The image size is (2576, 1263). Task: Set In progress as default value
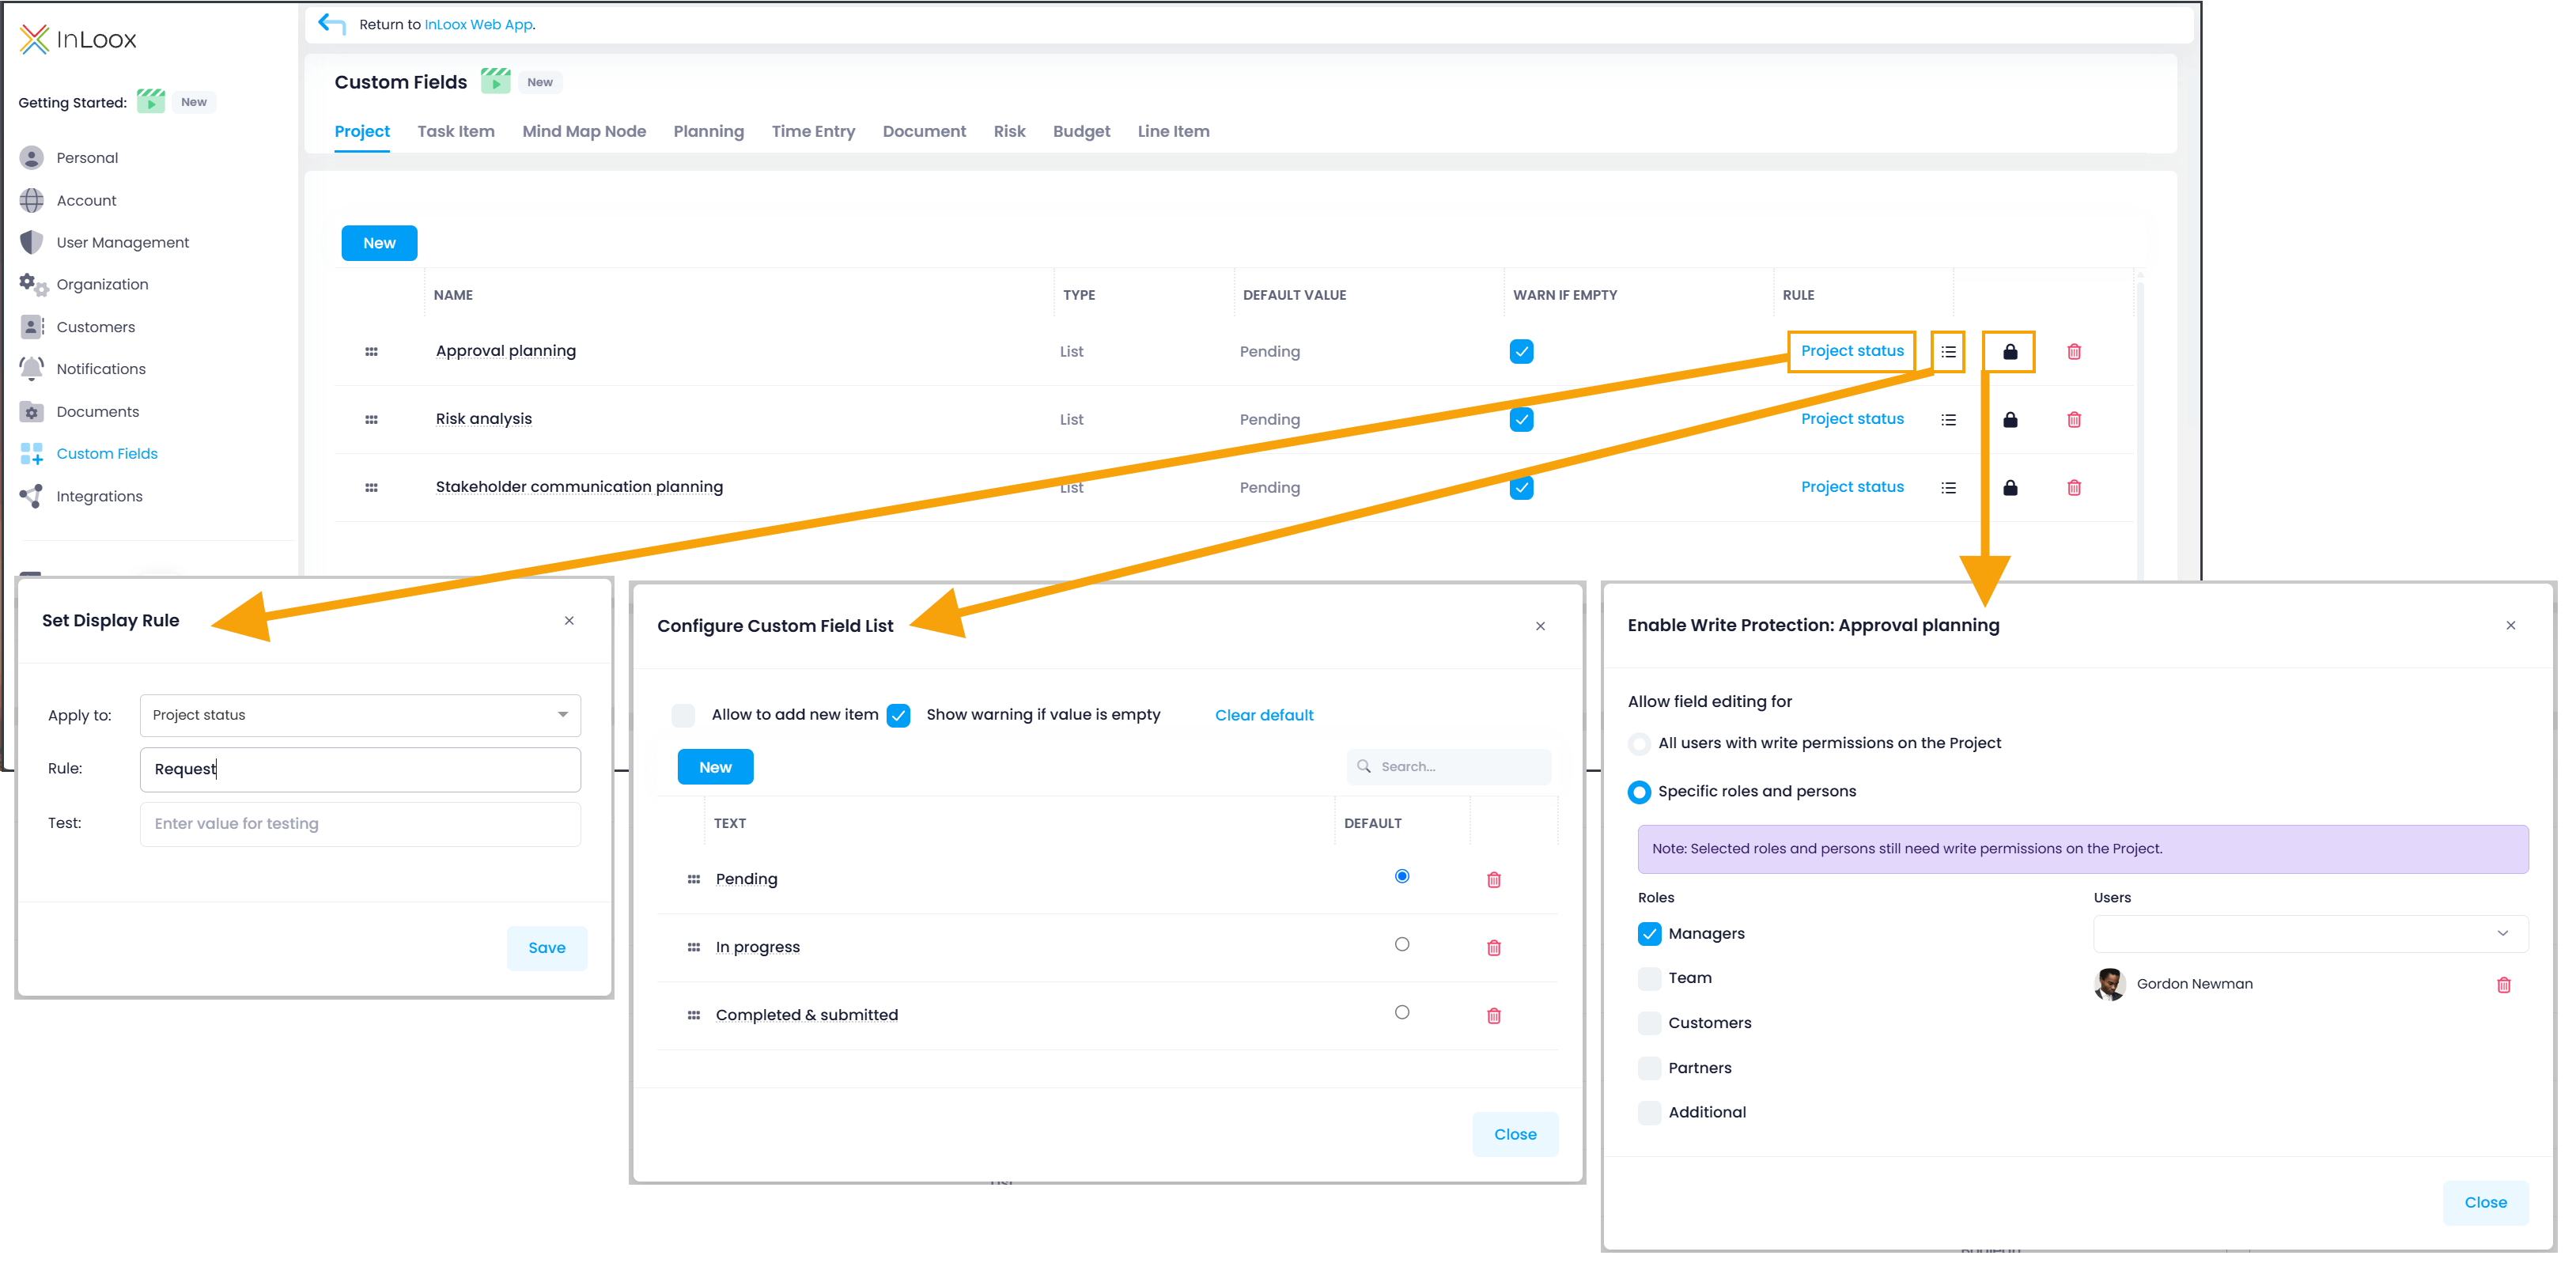pos(1401,944)
